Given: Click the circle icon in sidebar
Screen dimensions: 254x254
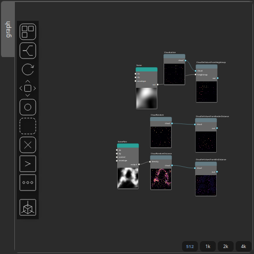Looking at the screenshot, I should (28, 107).
